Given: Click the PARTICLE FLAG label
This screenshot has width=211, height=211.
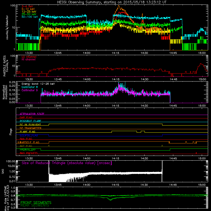Looking at the screenshot, I should point(30,142).
